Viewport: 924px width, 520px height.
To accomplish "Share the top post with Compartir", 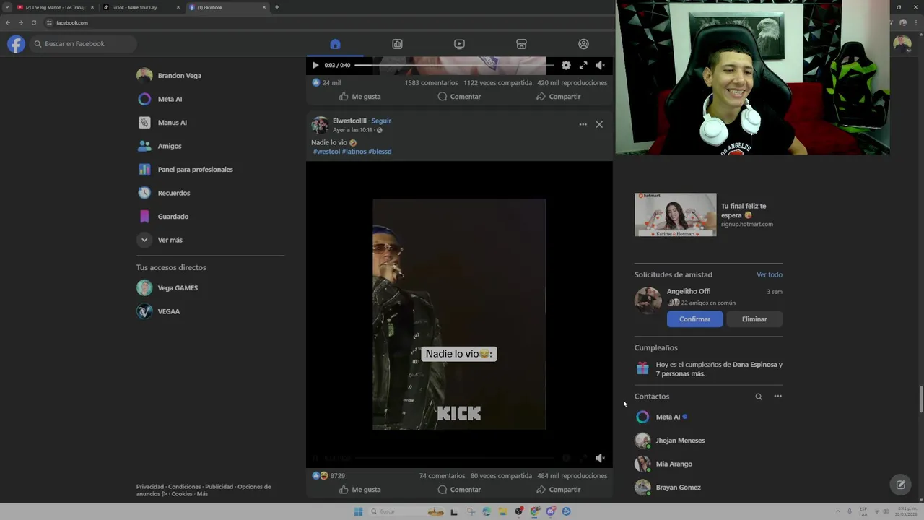I will [x=558, y=97].
